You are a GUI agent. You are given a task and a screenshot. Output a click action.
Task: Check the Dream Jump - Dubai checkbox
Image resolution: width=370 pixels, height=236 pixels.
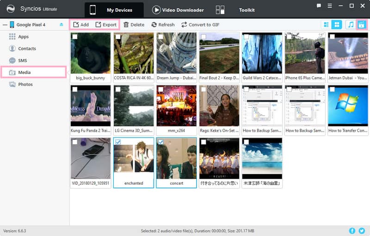click(x=160, y=36)
